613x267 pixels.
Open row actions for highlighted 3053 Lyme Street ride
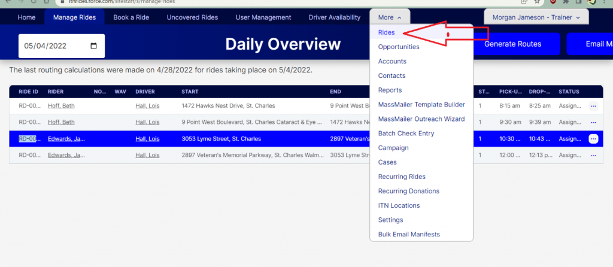tap(593, 139)
